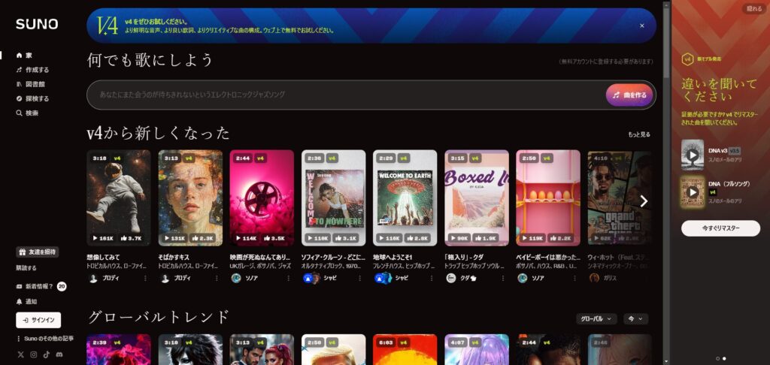The height and width of the screenshot is (365, 770).
Task: Close the v4 announcement banner
Action: click(x=642, y=26)
